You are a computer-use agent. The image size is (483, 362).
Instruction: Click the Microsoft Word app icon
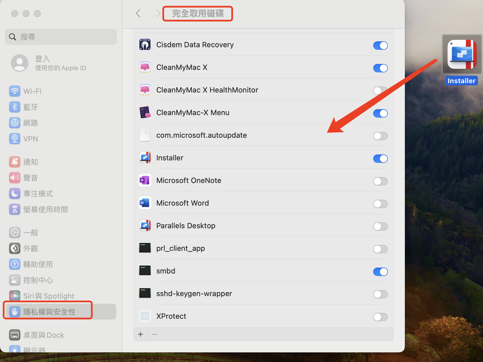click(x=145, y=203)
